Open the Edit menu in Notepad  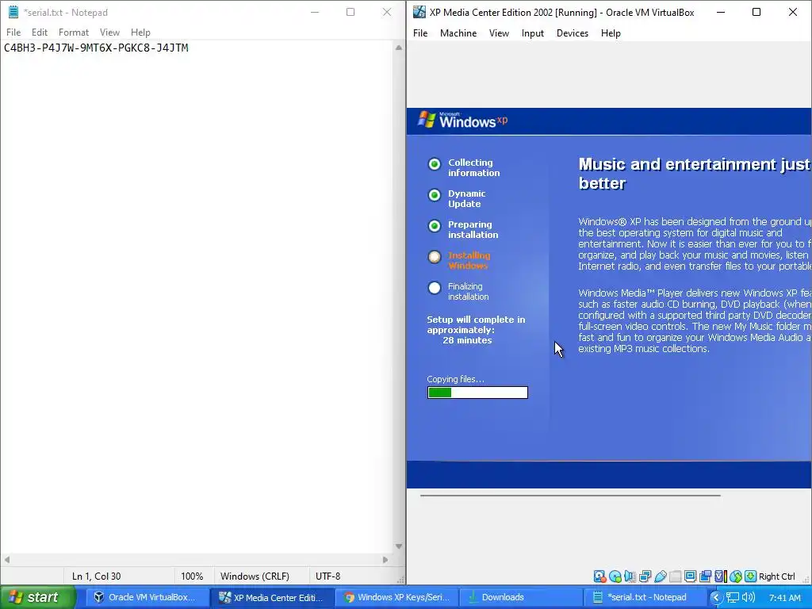click(x=40, y=32)
